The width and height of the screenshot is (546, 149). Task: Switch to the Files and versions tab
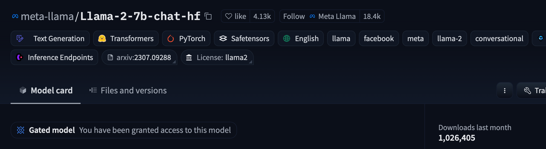point(128,91)
